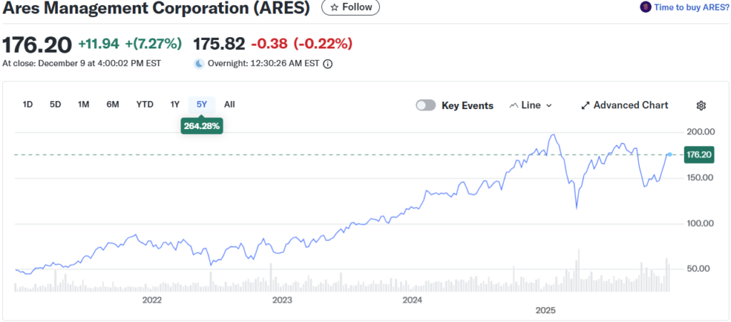
Task: Show the All time range chart
Action: 229,104
